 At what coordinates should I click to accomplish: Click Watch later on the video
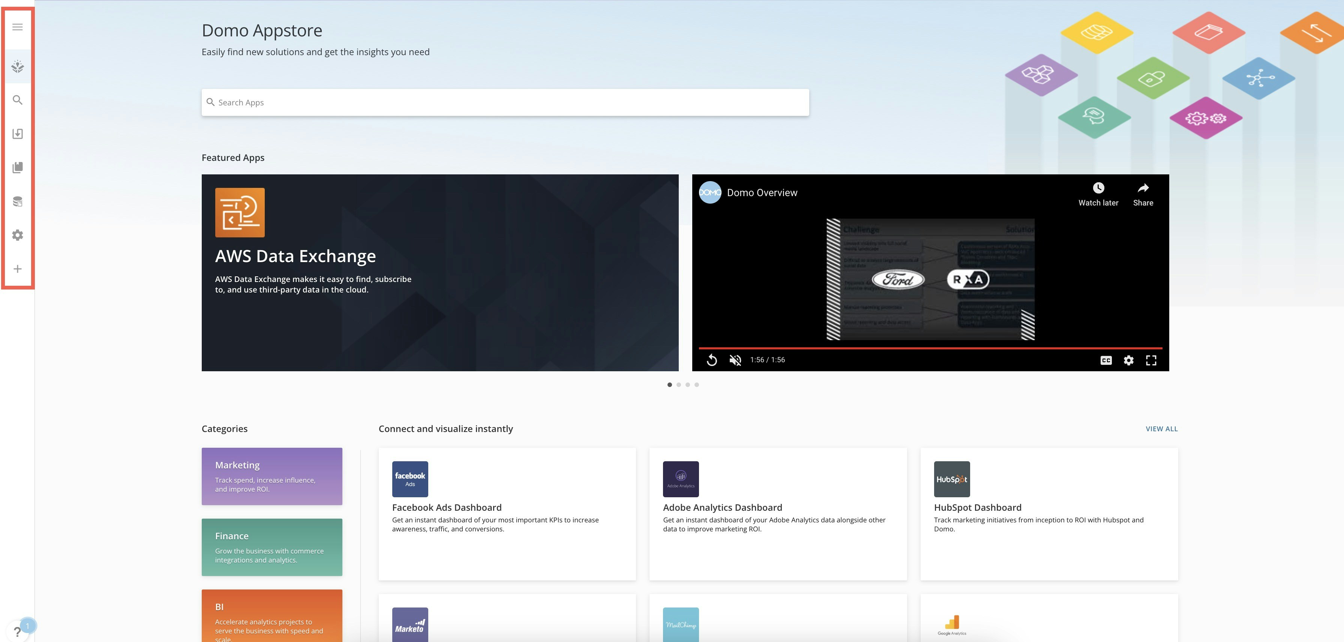(x=1098, y=194)
